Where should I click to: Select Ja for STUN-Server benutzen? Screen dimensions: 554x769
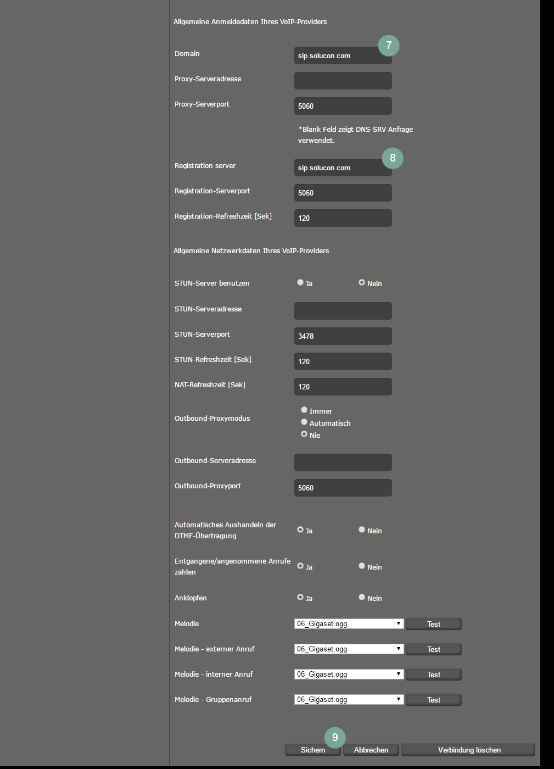click(x=300, y=283)
